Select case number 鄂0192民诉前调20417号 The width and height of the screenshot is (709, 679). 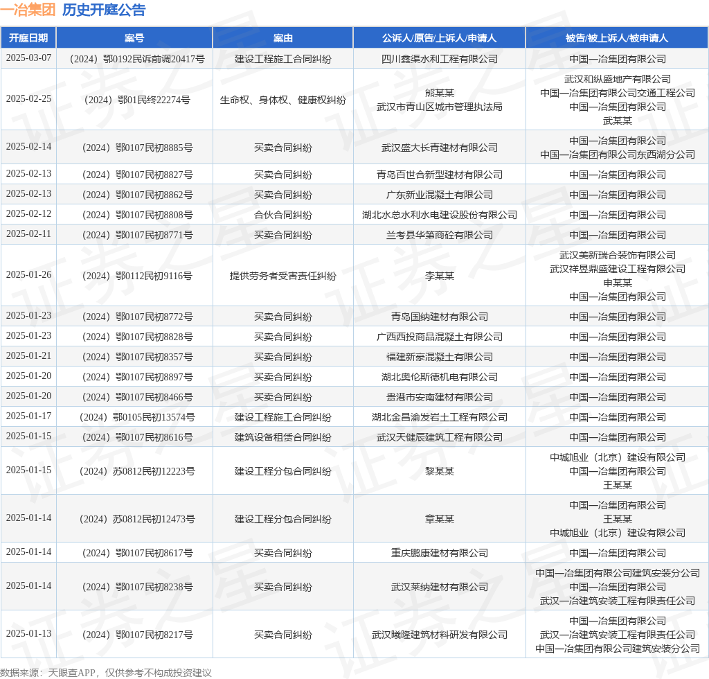(134, 59)
